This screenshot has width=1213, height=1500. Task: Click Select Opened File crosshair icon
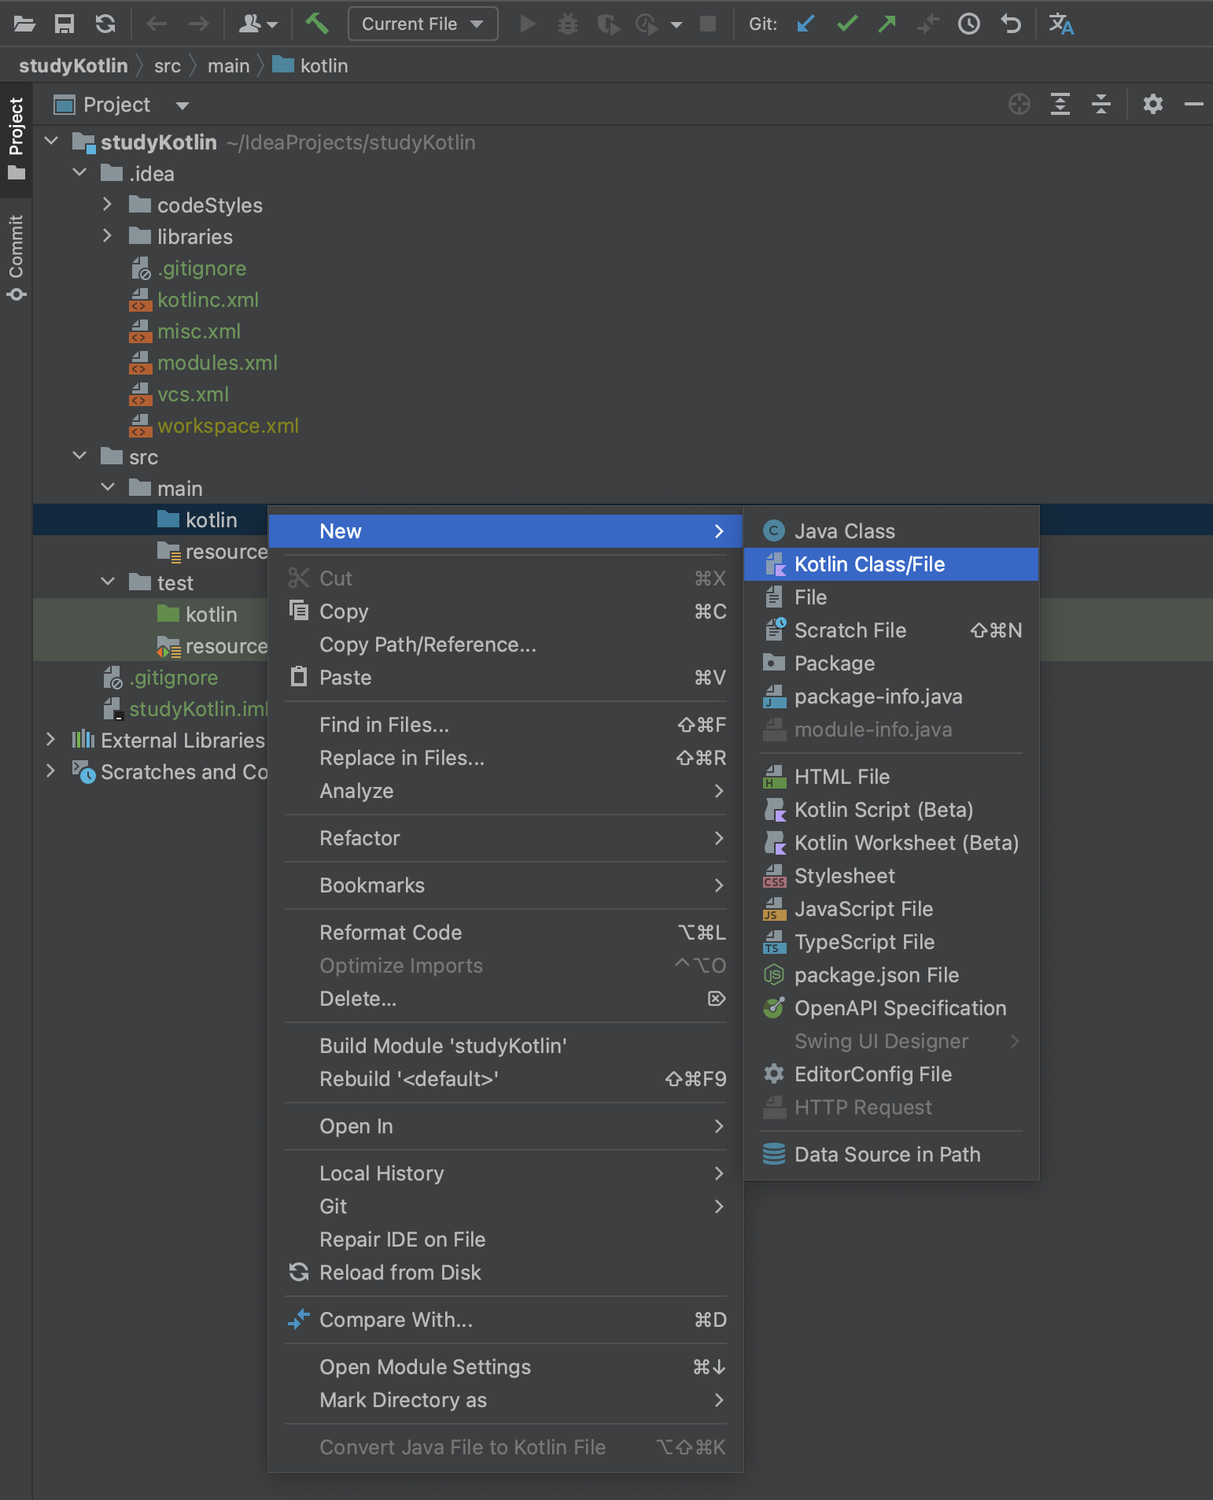[x=1019, y=104]
